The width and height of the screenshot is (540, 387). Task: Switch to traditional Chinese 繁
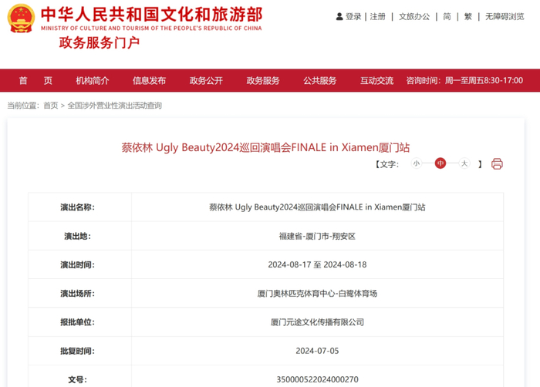click(468, 16)
